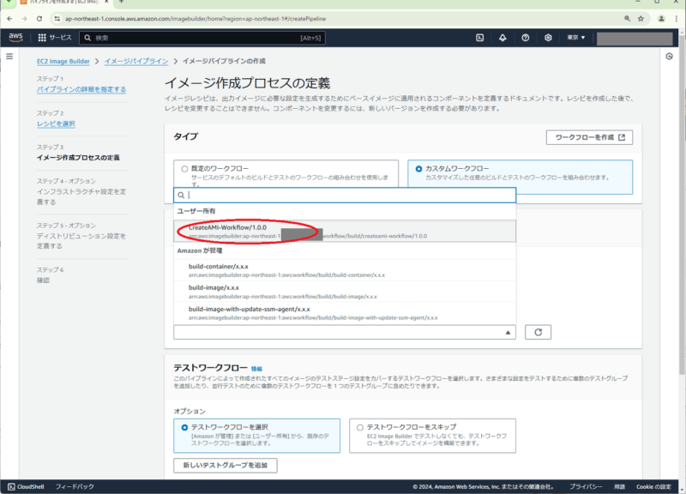Screen dimensions: 686x494
Task: Open the notifications bell icon
Action: pos(502,37)
